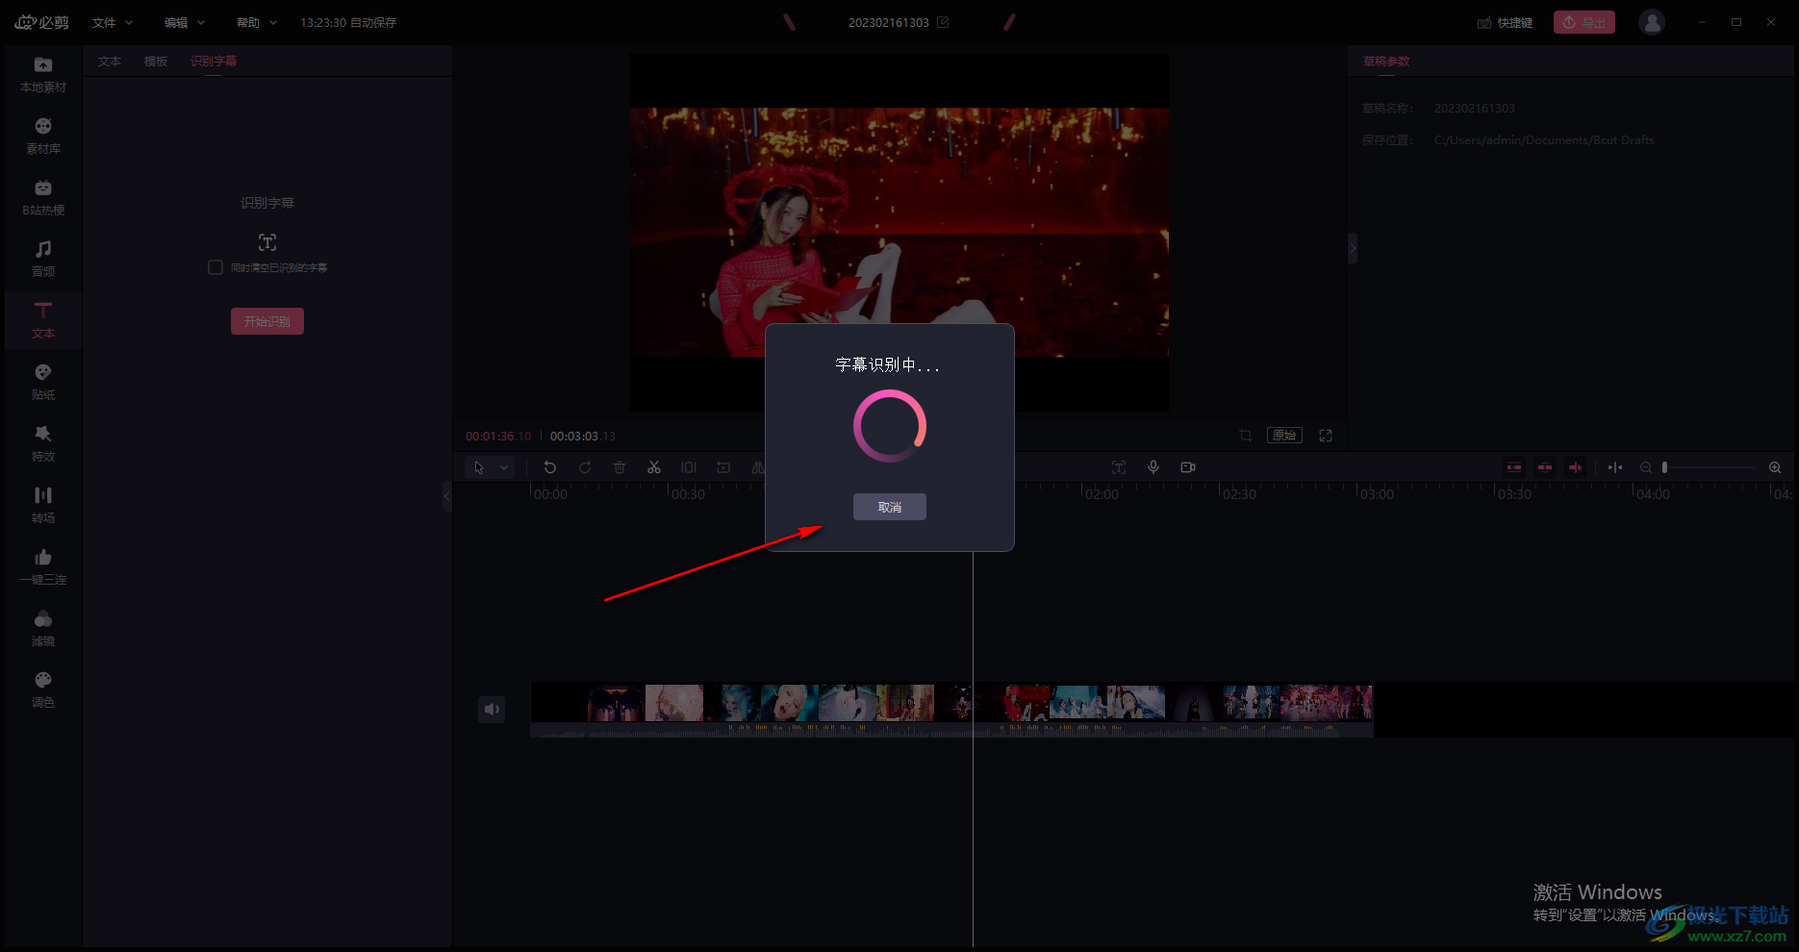Open 调色 color grading panel

point(43,690)
